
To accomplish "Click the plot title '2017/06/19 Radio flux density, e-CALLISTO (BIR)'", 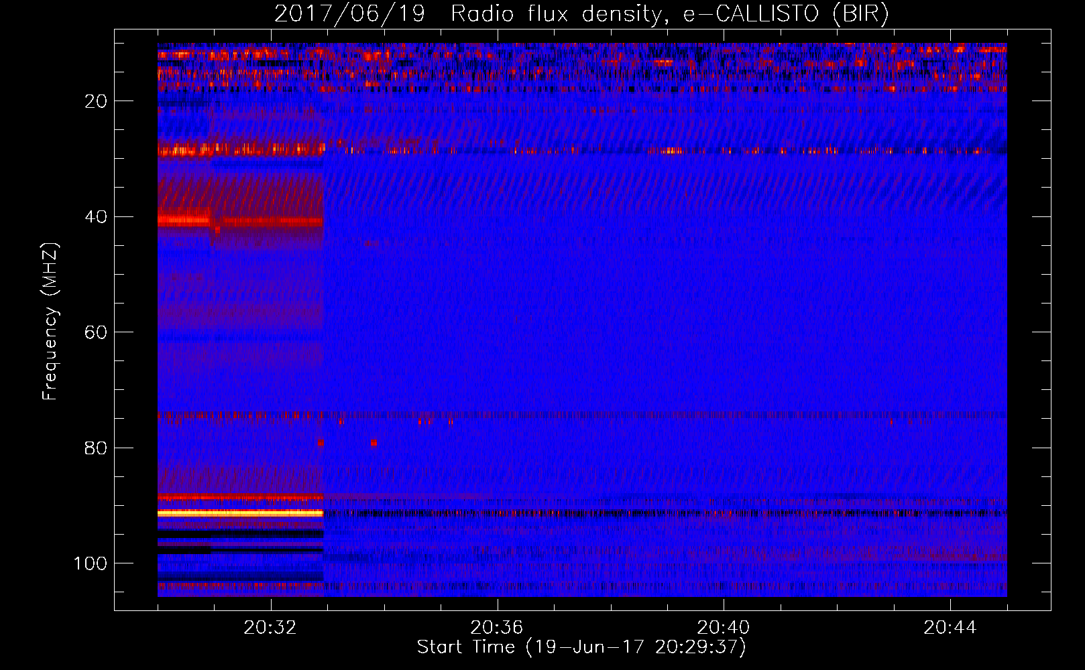I will (x=581, y=14).
